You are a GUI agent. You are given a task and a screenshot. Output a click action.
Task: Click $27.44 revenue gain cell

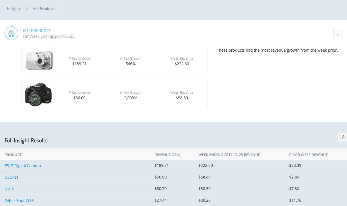(x=160, y=200)
